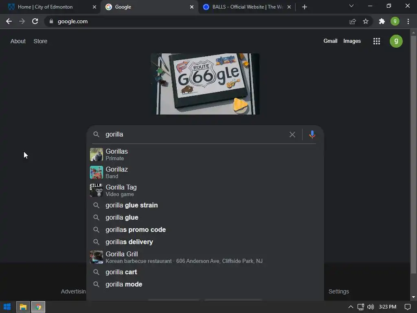417x313 pixels.
Task: Open the volume tray icon
Action: click(x=371, y=307)
